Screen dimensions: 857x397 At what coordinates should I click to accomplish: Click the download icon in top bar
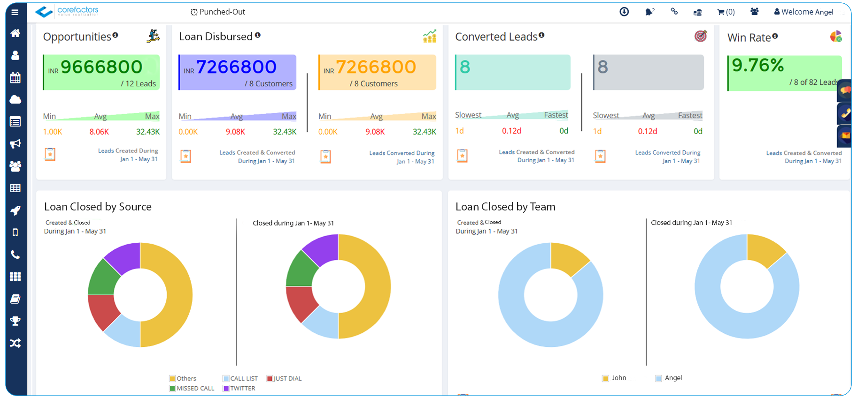624,12
